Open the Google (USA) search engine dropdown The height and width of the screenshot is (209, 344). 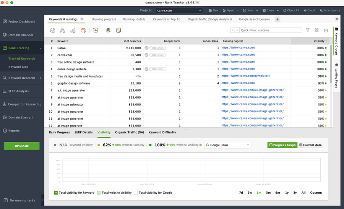click(227, 145)
